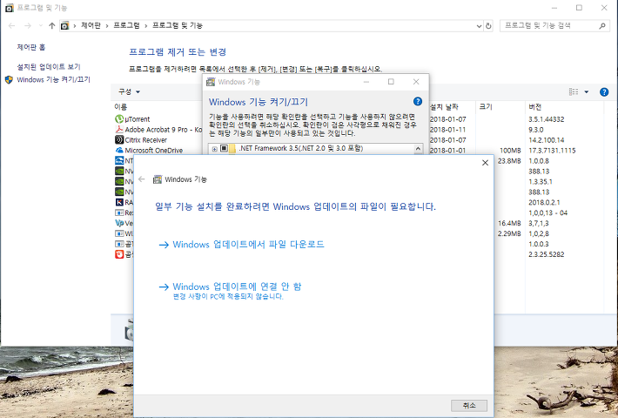Minimize the Windows 기능 dialog window
618x418 pixels.
[366, 82]
